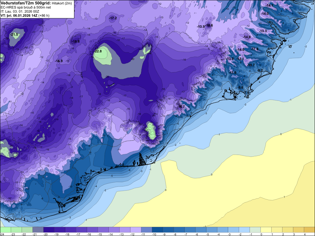Select the -14.9 temperature value

pyautogui.click(x=247, y=37)
